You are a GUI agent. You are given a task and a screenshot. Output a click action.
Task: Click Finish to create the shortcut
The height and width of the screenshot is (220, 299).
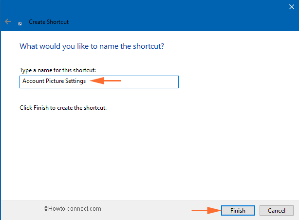point(238,210)
